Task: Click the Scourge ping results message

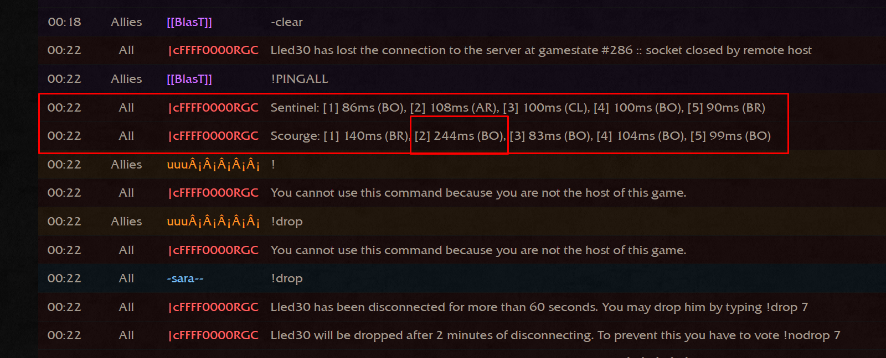Action: pos(521,136)
